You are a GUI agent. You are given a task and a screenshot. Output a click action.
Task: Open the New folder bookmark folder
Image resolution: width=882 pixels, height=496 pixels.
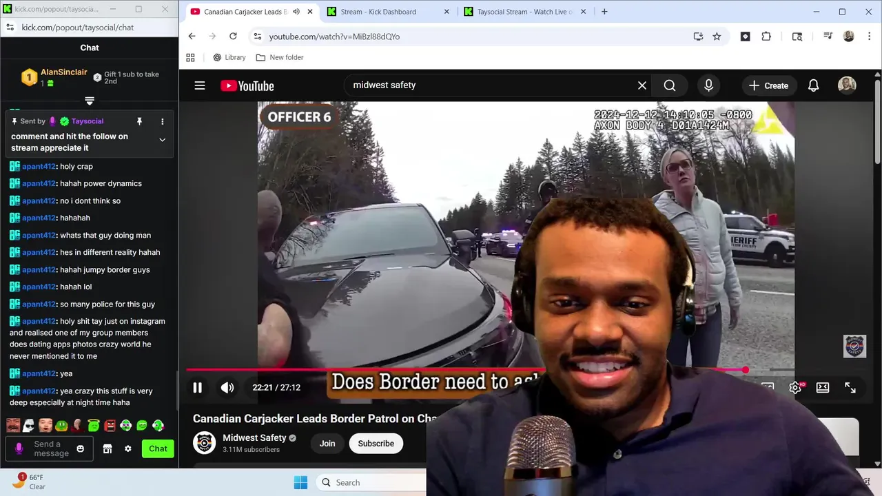tap(280, 57)
